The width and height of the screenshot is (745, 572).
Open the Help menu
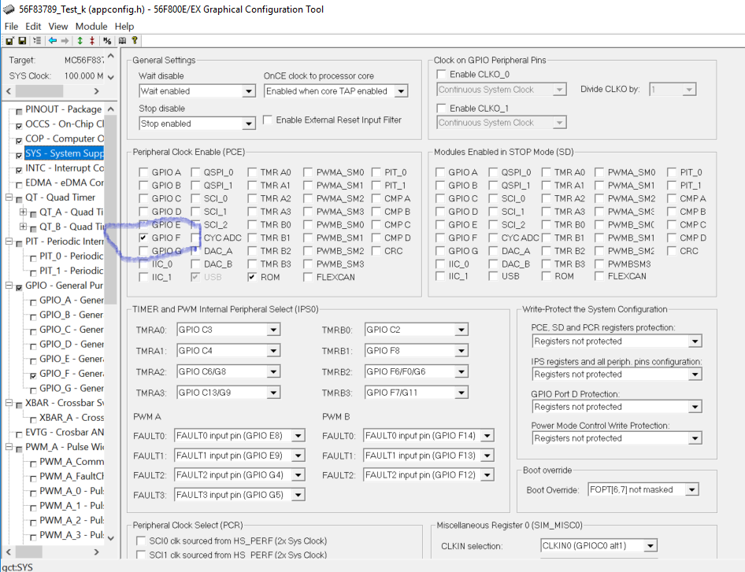[x=124, y=26]
